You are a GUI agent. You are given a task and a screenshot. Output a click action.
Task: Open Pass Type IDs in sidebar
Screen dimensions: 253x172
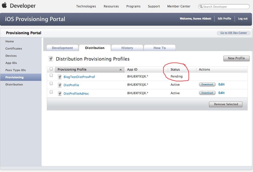click(15, 70)
